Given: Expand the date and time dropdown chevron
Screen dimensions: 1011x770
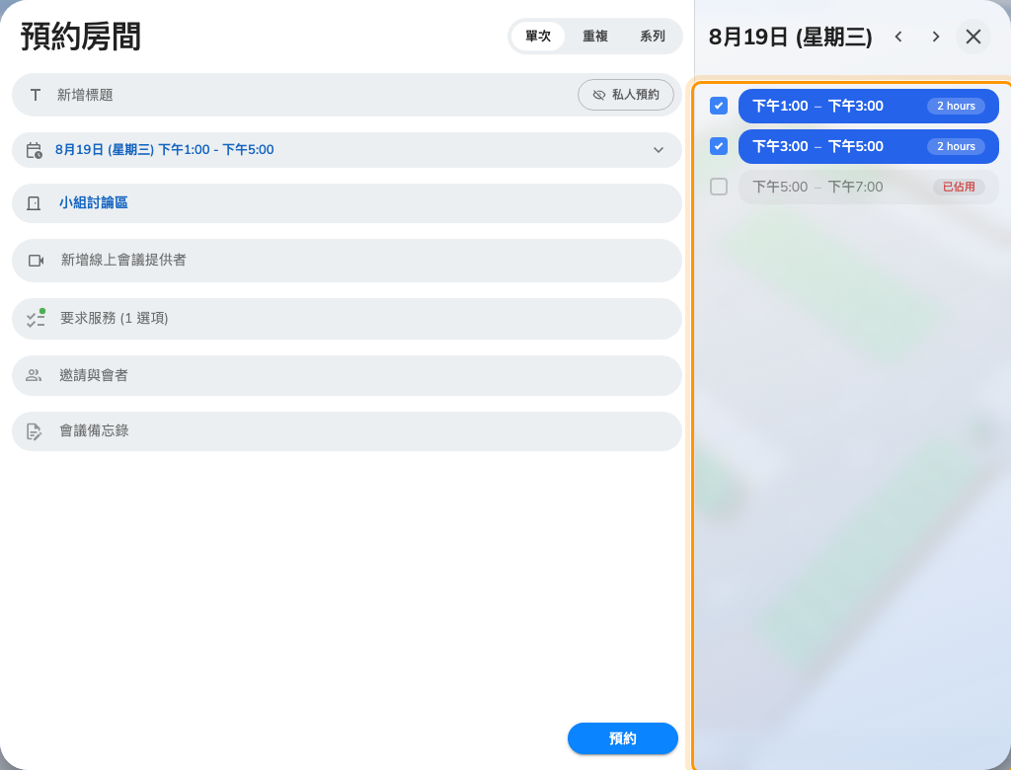Looking at the screenshot, I should pyautogui.click(x=659, y=150).
